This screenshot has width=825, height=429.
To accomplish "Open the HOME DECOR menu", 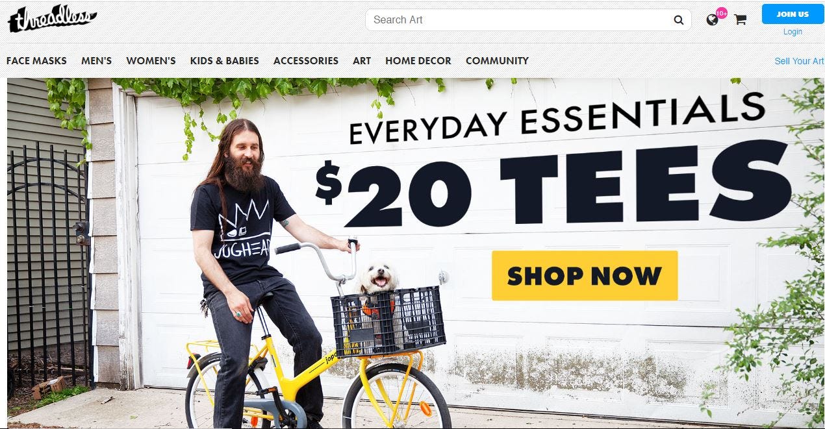I will [x=418, y=61].
